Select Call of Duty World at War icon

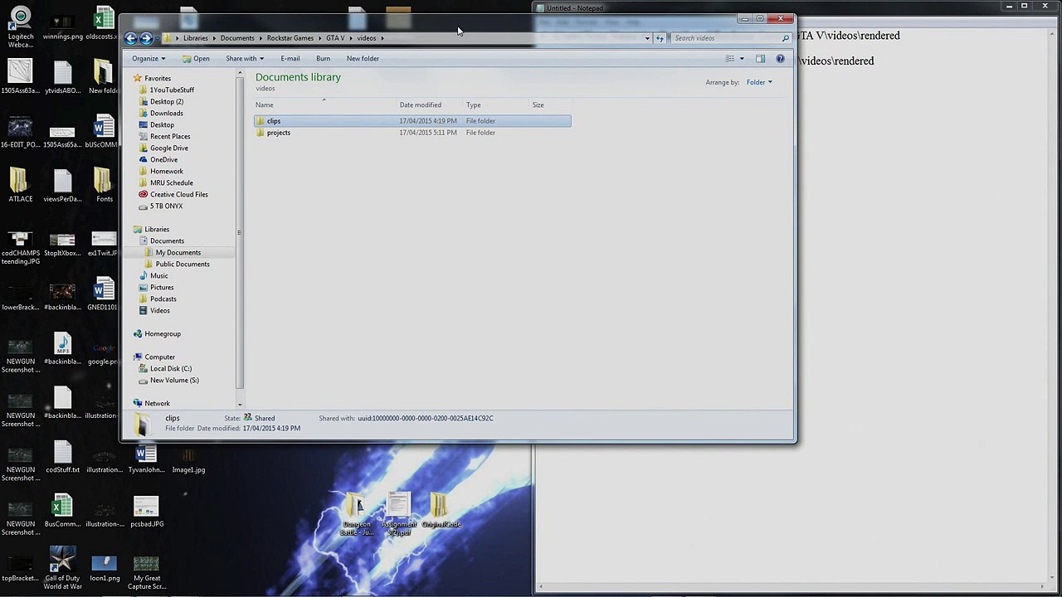pos(62,567)
